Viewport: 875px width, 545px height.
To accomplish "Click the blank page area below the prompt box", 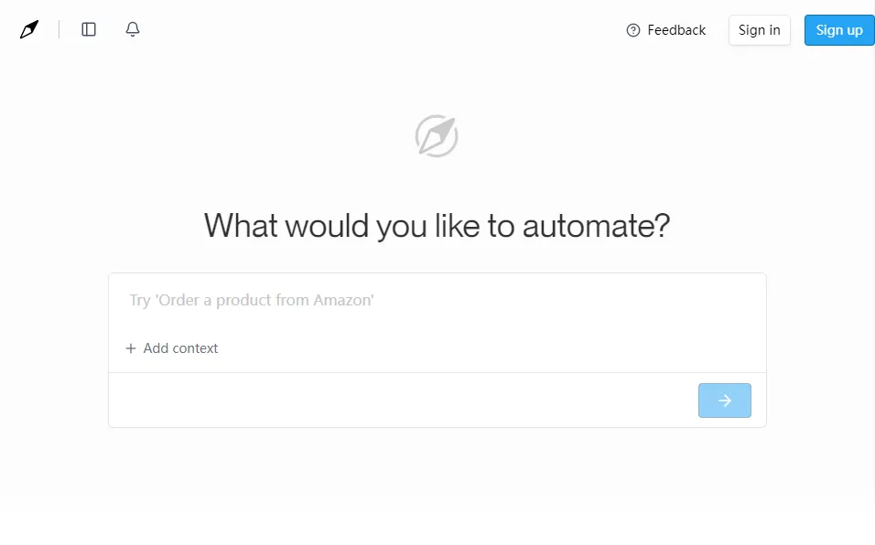I will [x=437, y=480].
